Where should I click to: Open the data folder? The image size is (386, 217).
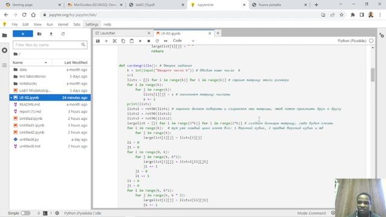[50, 70]
